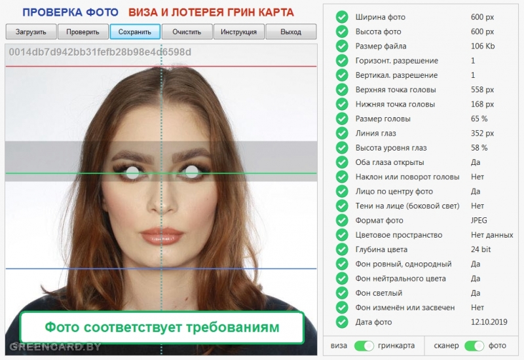Screen dimensions: 524x360
Task: Click checkmark icon next to Ширина фото
Action: point(342,17)
